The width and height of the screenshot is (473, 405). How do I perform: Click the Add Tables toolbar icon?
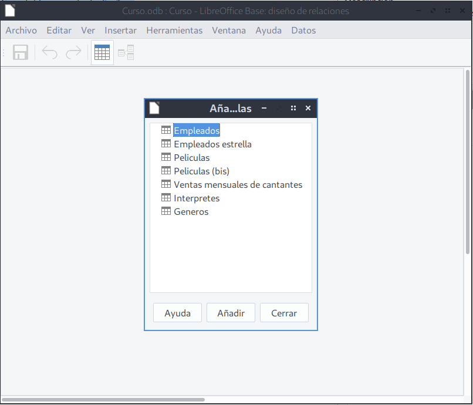click(x=102, y=52)
